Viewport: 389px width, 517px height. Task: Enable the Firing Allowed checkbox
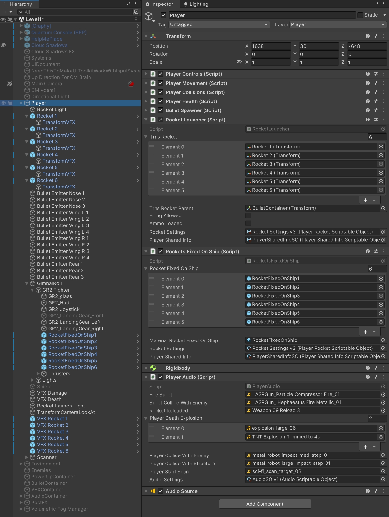(x=248, y=215)
